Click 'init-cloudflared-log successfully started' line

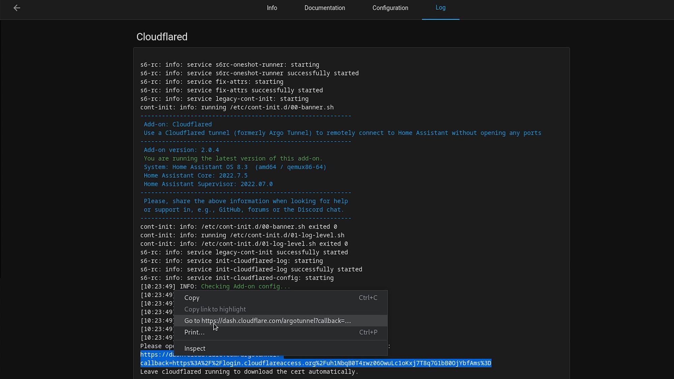coord(251,269)
